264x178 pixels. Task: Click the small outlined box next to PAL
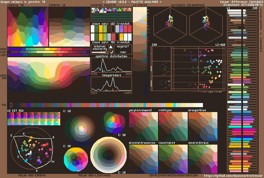(x=11, y=105)
